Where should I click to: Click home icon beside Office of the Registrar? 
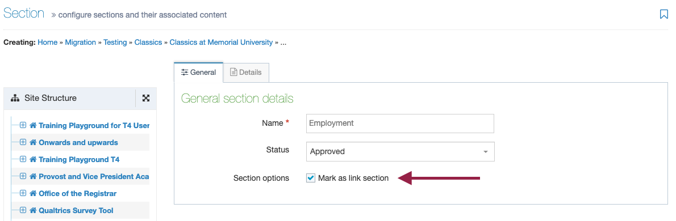pyautogui.click(x=33, y=193)
